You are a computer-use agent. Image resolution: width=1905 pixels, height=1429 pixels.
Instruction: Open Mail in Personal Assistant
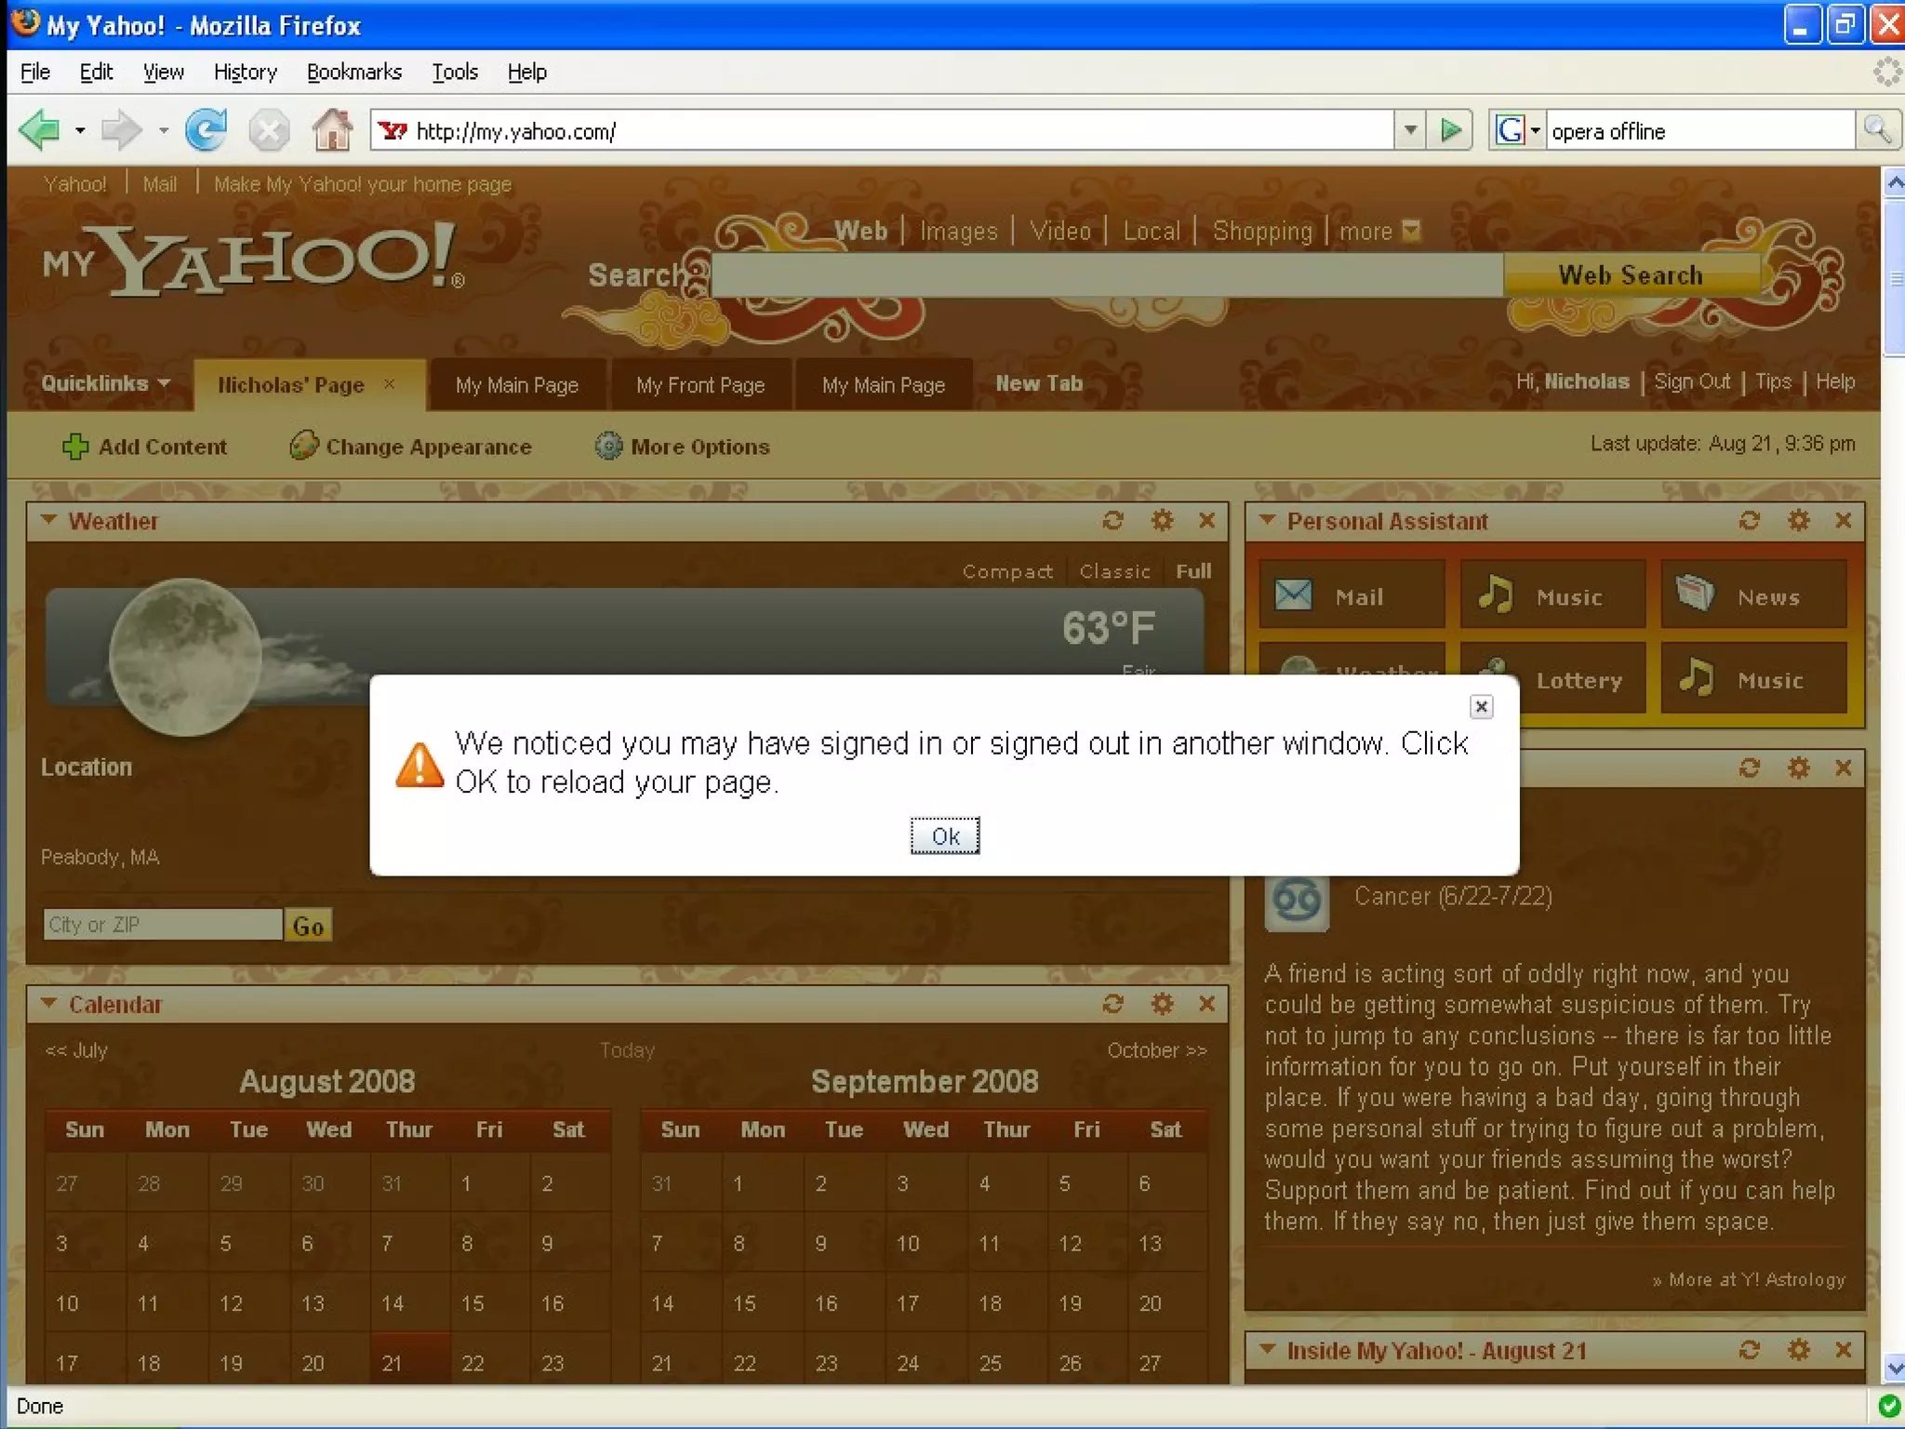[1352, 594]
